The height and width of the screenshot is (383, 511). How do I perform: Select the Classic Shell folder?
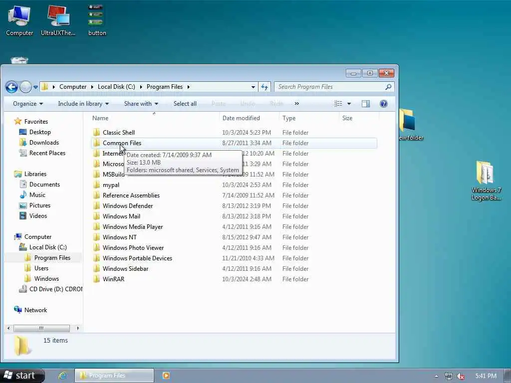pyautogui.click(x=119, y=133)
